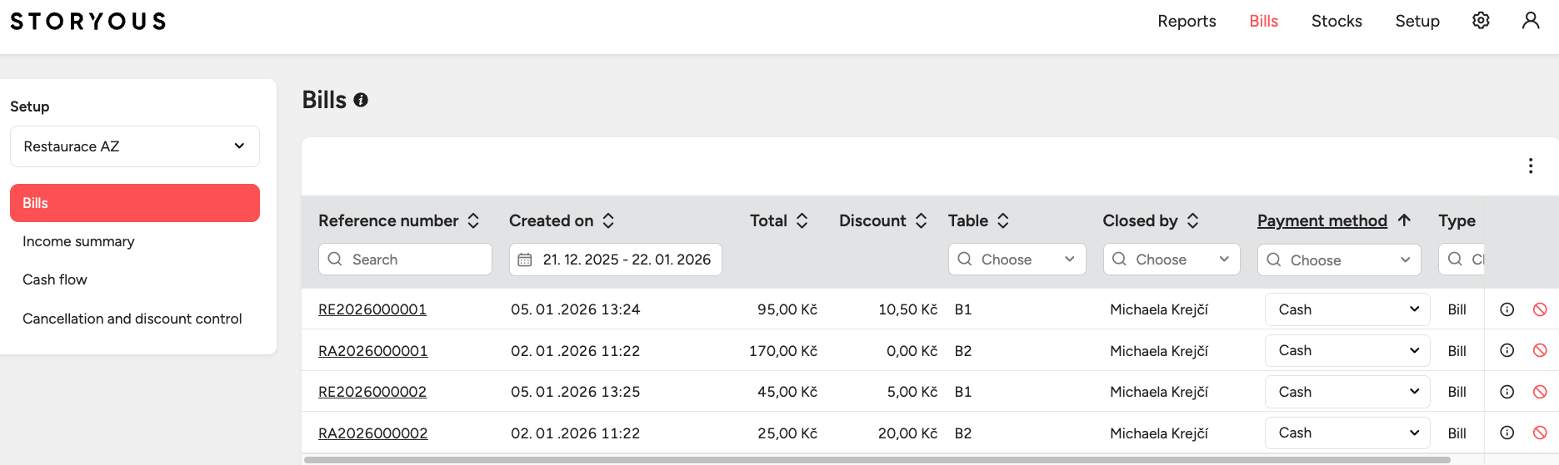Sort by Created on arrows

point(608,220)
